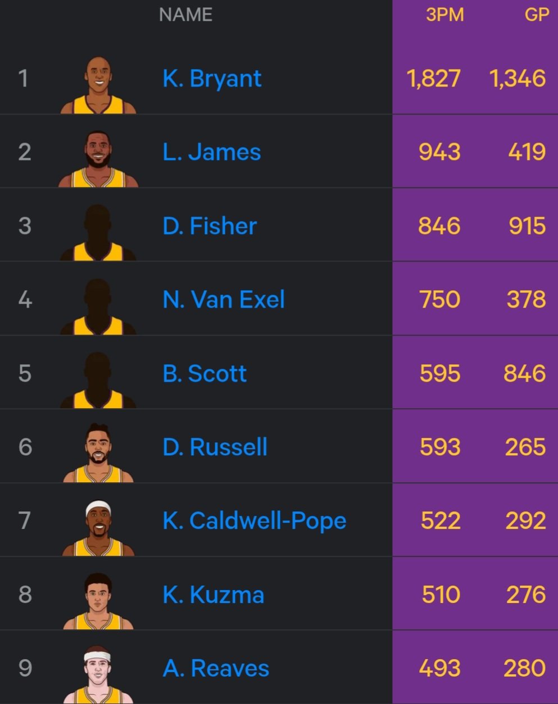Click B. Scott's silhouette avatar

click(x=98, y=380)
